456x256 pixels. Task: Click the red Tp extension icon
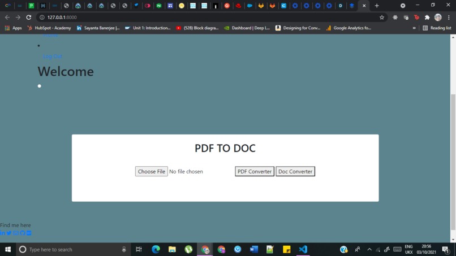tap(416, 18)
